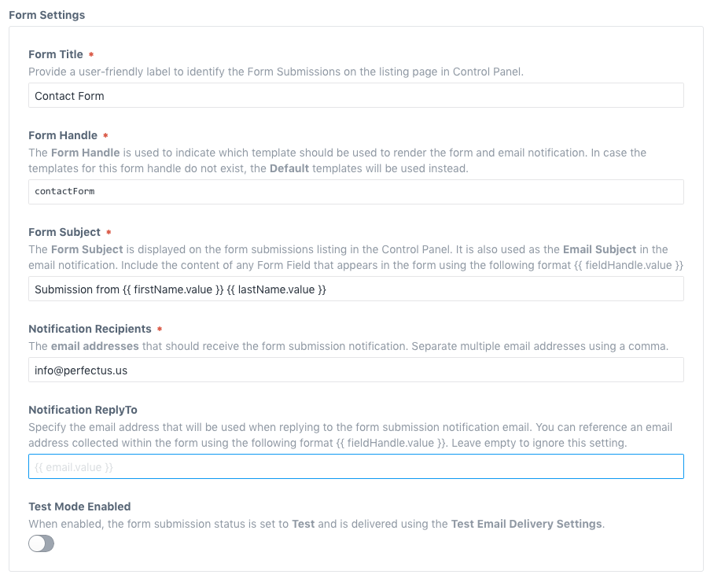
Task: Click the Notification Recipients label
Action: click(x=90, y=329)
